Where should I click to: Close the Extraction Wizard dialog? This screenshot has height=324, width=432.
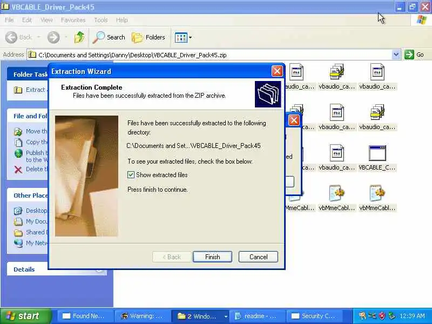point(277,71)
